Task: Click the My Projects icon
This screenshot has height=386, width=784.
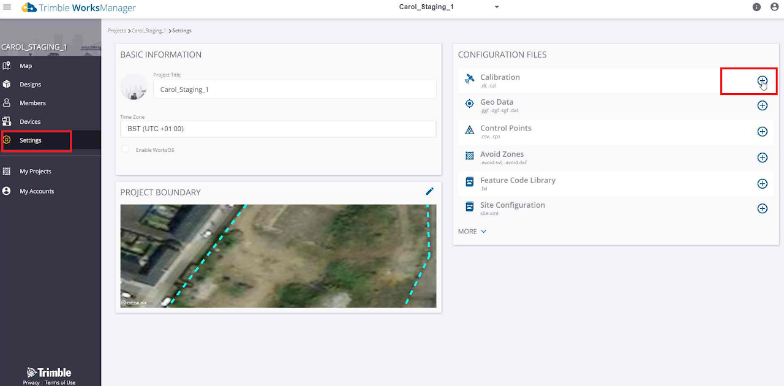Action: pos(7,172)
